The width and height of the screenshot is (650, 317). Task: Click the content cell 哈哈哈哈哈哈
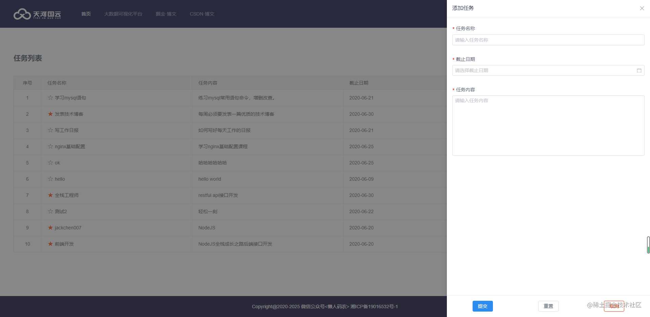click(213, 163)
